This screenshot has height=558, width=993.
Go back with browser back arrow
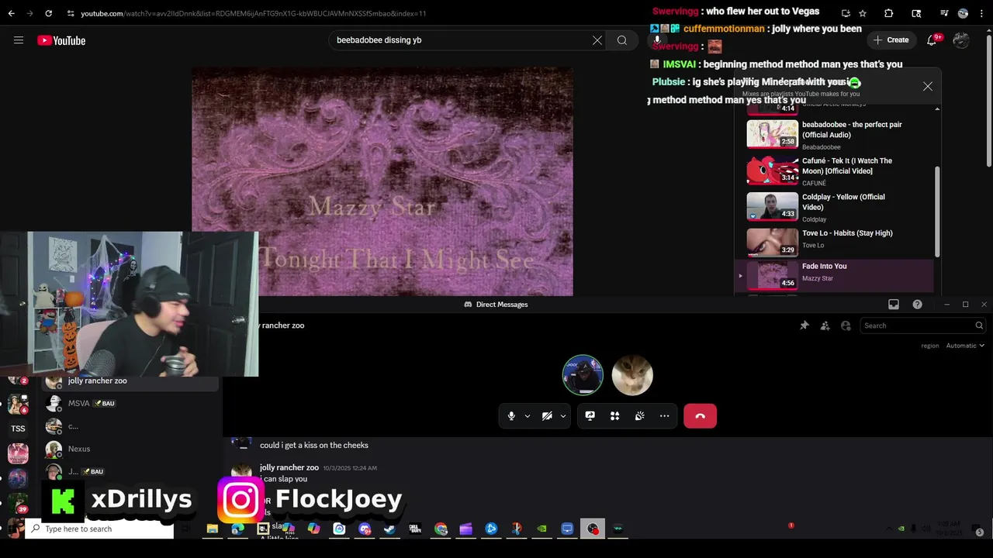point(11,13)
